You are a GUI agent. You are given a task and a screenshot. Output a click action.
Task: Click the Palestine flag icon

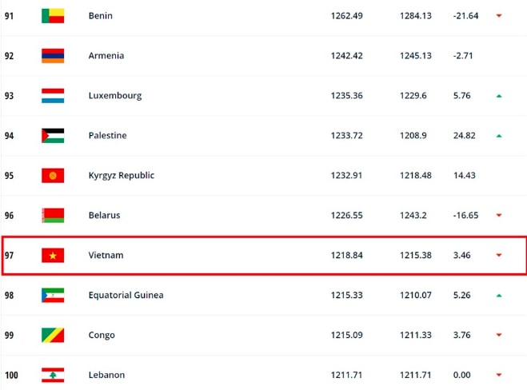53,136
